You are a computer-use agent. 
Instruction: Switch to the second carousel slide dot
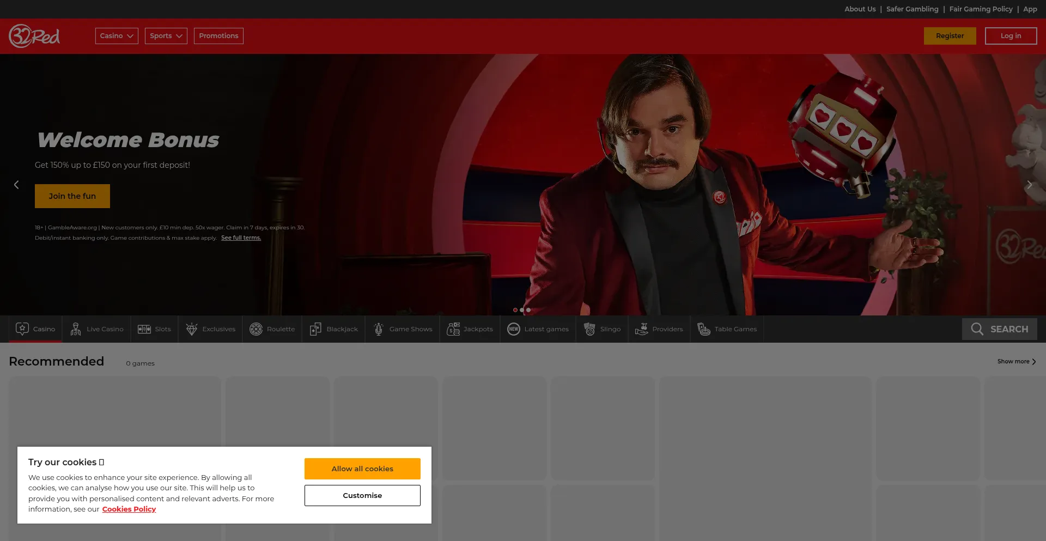(x=522, y=310)
